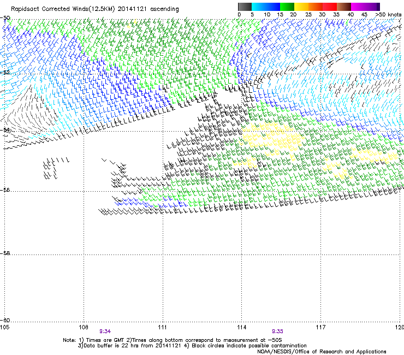This screenshot has width=404, height=355.
Task: Click longitude label '114' on bottom axis
Action: [241, 327]
